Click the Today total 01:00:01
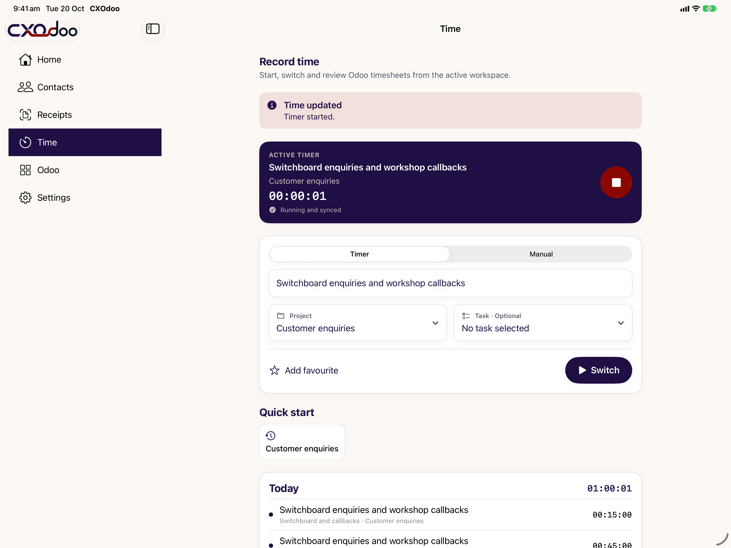731x548 pixels. (609, 488)
